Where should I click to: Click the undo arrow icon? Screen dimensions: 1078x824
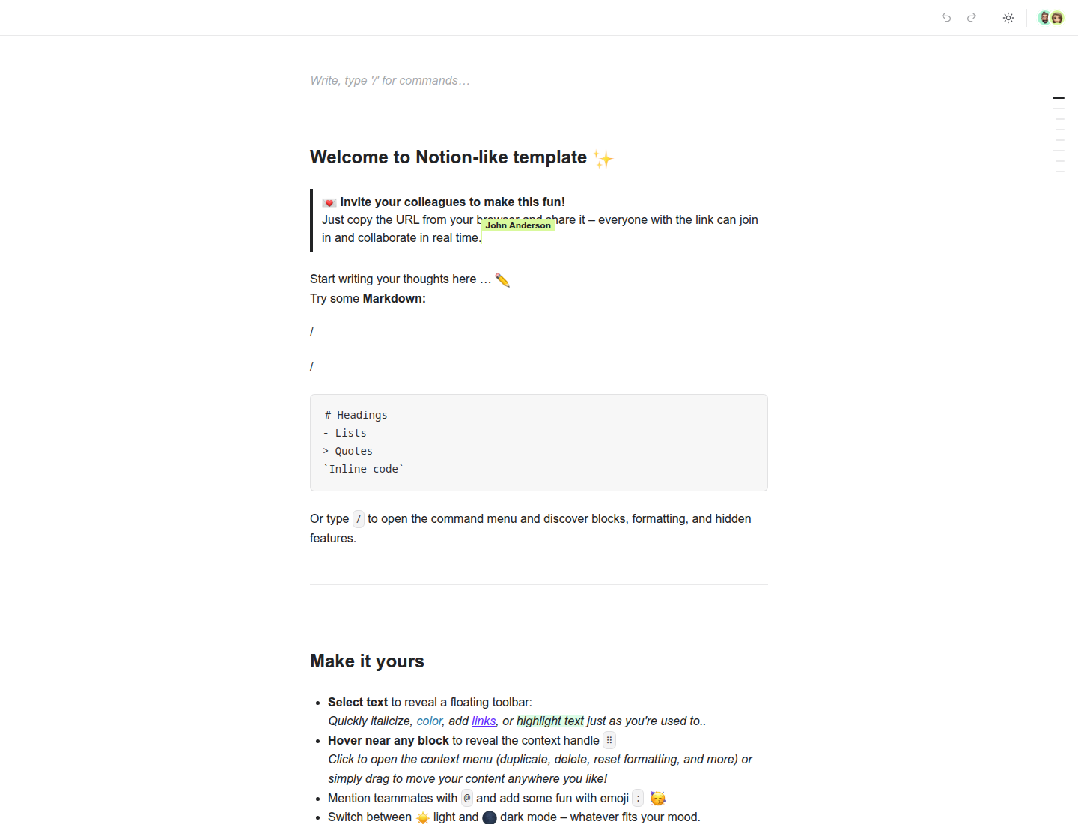tap(946, 18)
